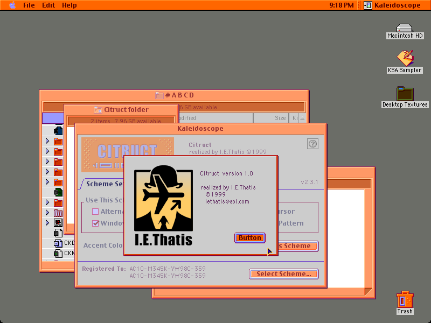Expand the red folder just above the green document
The image size is (431, 323).
47,182
